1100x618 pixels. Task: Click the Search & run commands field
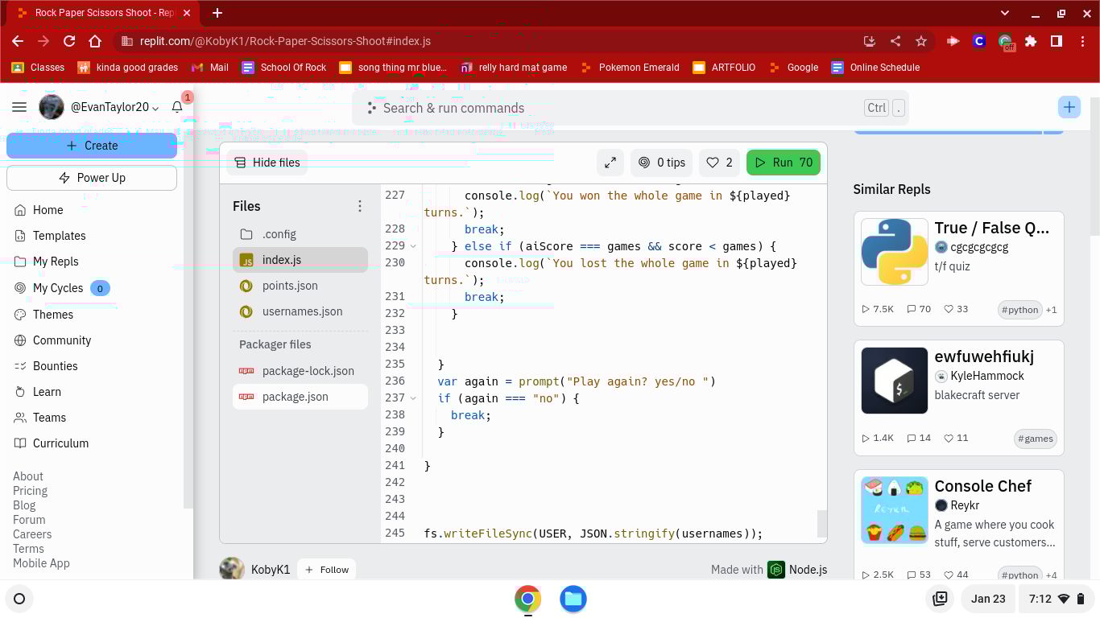(x=612, y=108)
